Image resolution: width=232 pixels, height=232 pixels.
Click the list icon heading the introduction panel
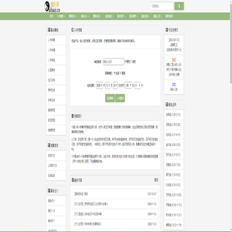[x=73, y=116]
